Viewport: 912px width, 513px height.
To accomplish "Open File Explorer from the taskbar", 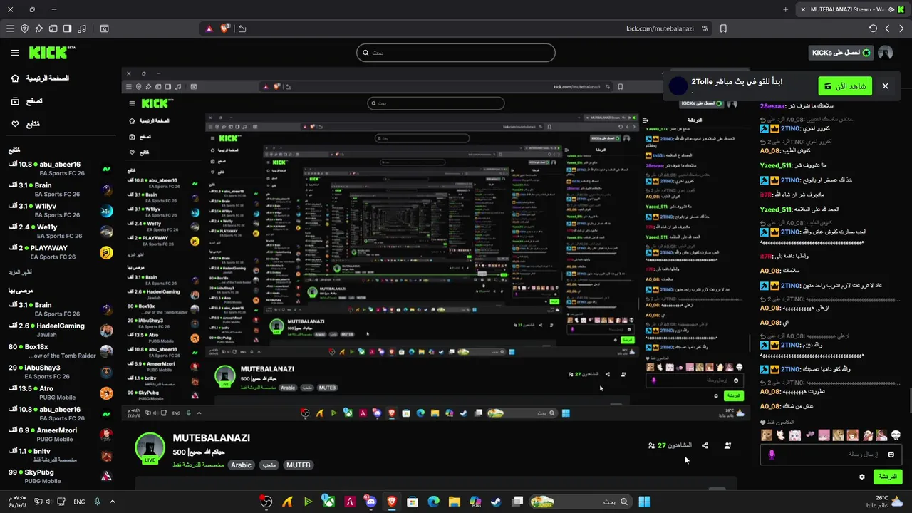I will click(454, 502).
